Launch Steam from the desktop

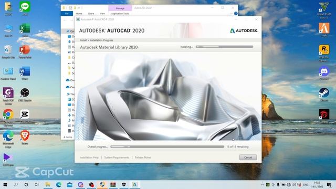324,94
